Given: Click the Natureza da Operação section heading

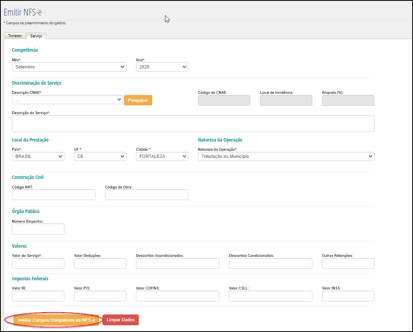Looking at the screenshot, I should pos(220,140).
